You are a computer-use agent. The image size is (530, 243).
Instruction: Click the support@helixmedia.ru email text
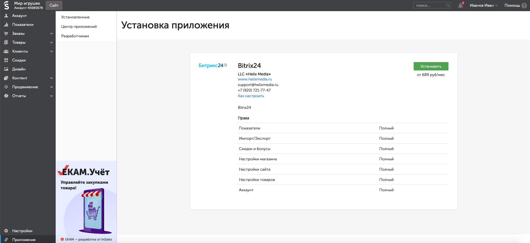point(258,85)
